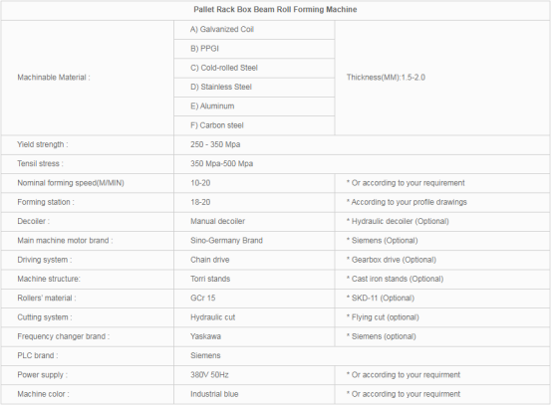Select the Yield strength label
Screen dimensions: 551x405
43,144
